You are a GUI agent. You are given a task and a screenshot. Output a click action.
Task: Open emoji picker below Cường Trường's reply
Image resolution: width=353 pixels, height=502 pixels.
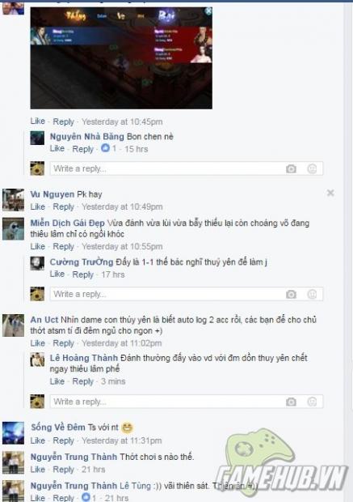(x=312, y=294)
